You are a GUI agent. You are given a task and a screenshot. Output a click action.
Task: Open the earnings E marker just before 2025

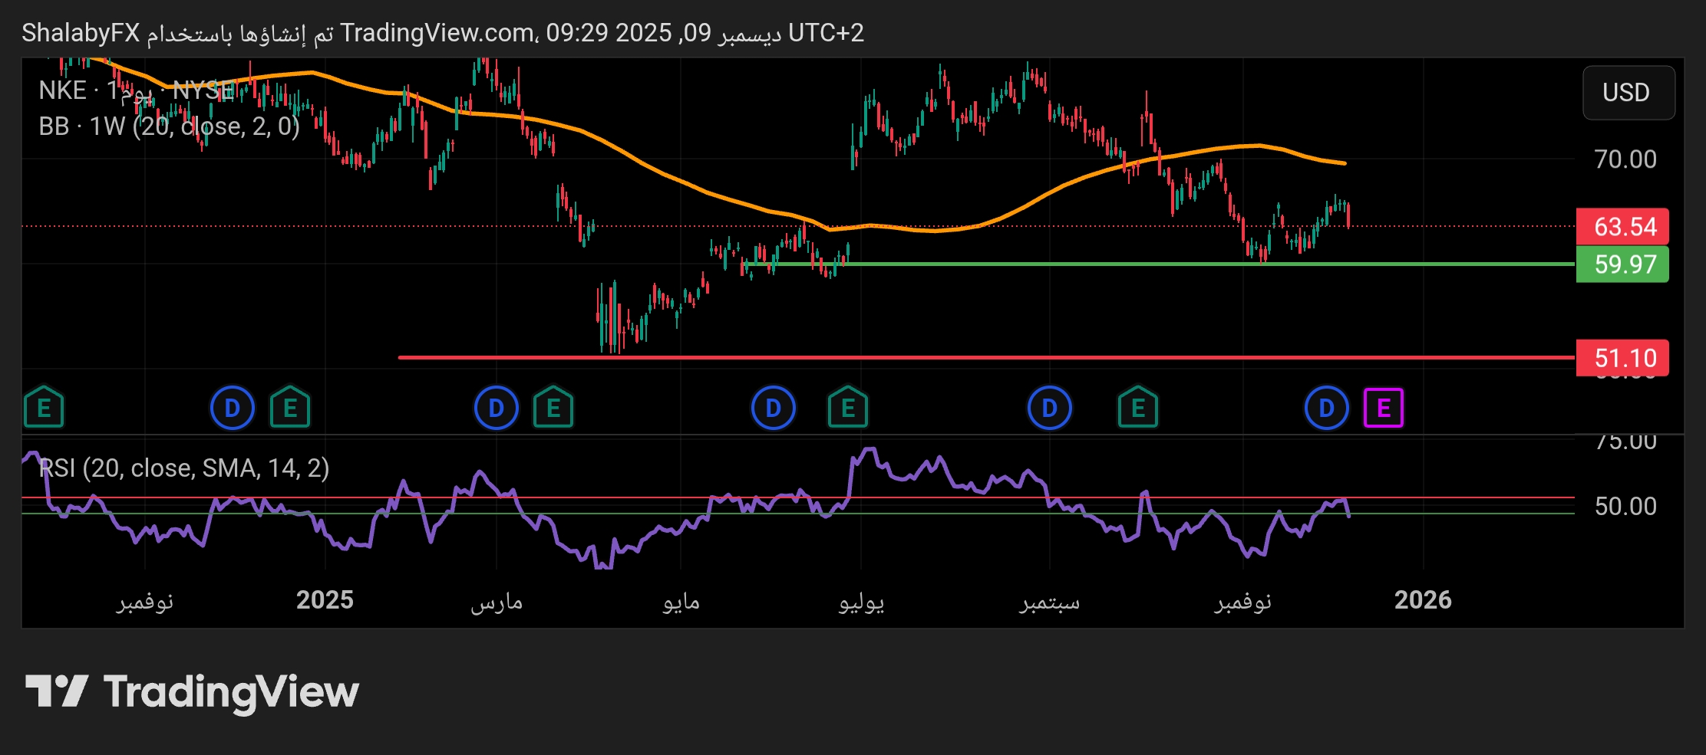289,408
